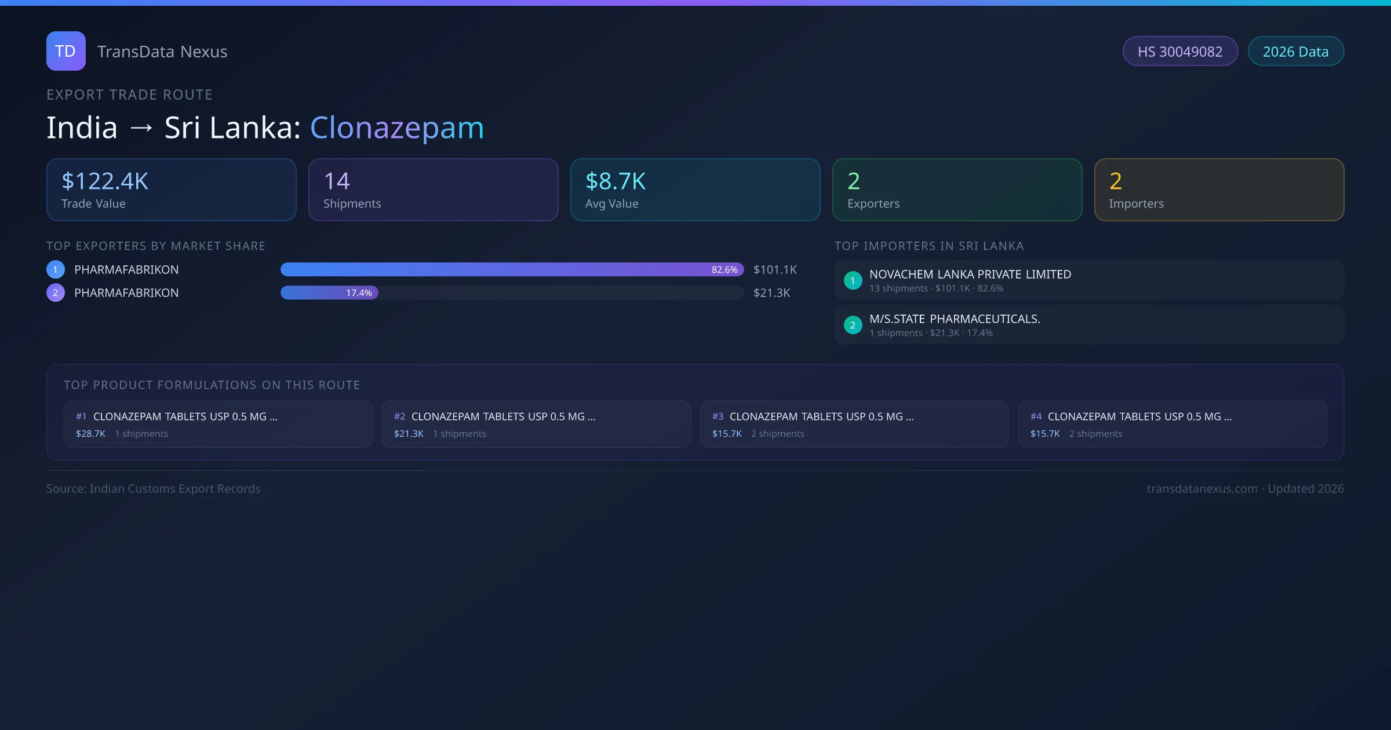The image size is (1391, 730).
Task: Open the $8.7K Avg Value card
Action: click(695, 190)
